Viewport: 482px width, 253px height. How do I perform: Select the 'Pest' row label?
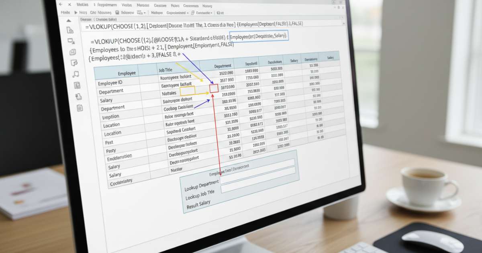[109, 142]
